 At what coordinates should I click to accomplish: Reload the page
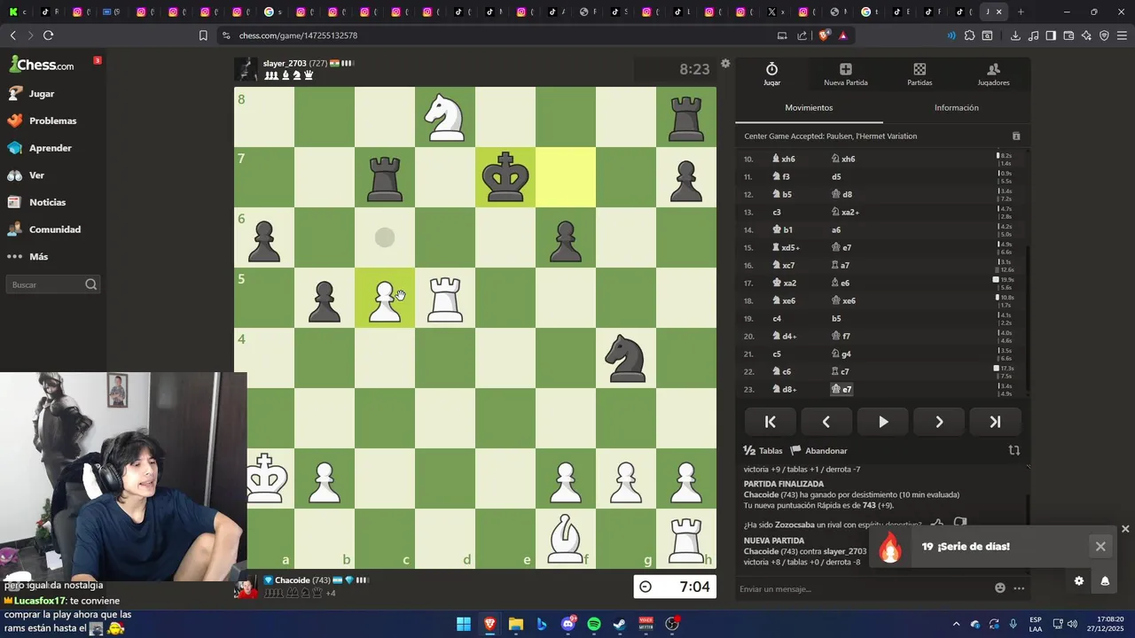[48, 35]
